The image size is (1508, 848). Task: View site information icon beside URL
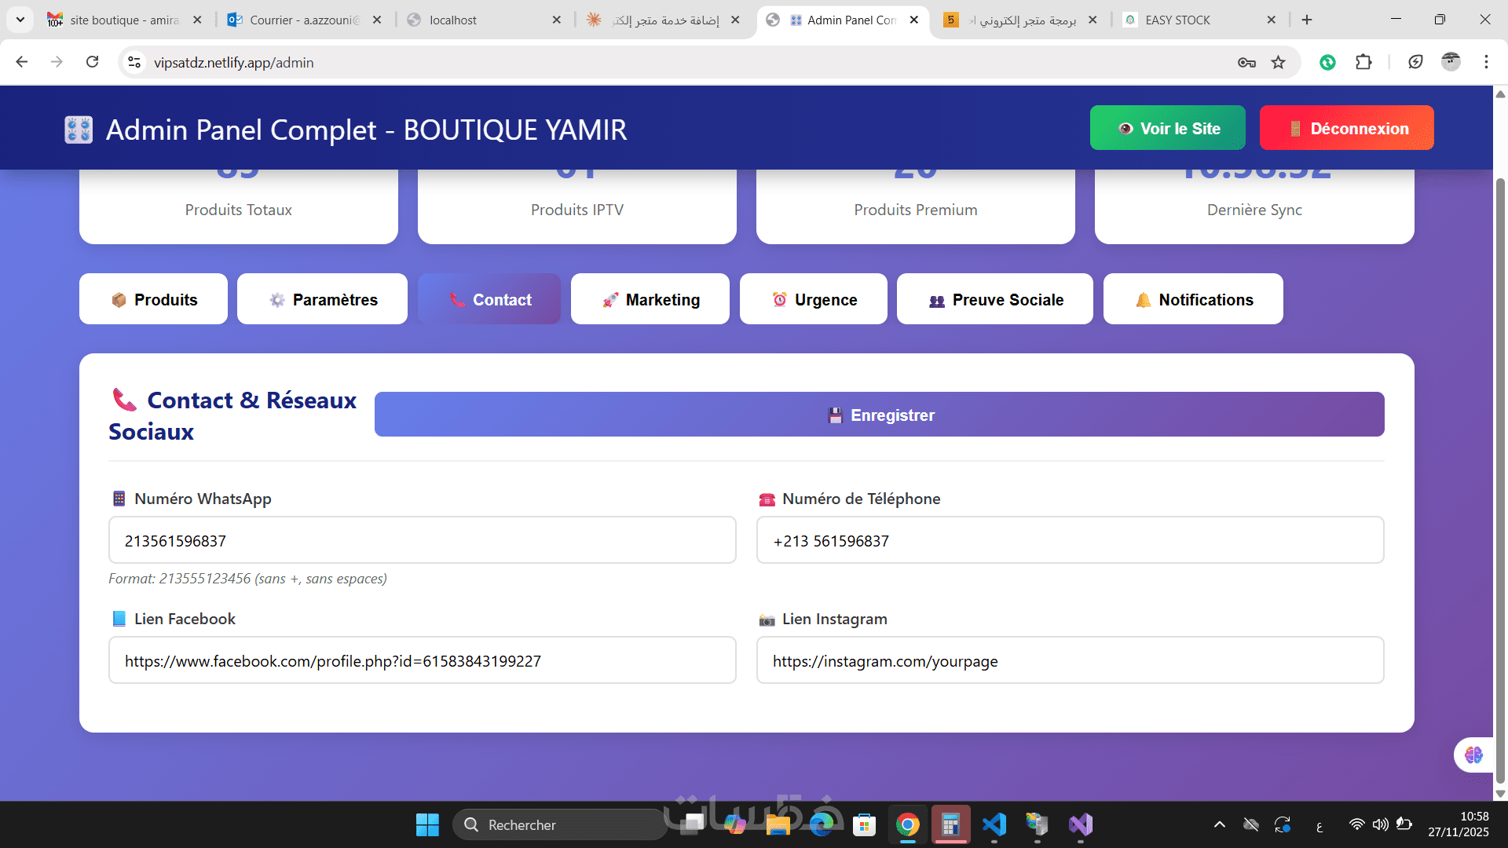click(134, 63)
